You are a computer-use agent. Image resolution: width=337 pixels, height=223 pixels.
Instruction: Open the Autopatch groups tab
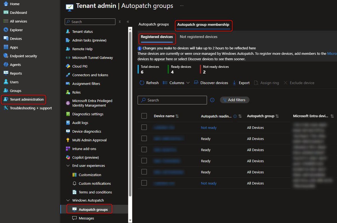(x=154, y=24)
